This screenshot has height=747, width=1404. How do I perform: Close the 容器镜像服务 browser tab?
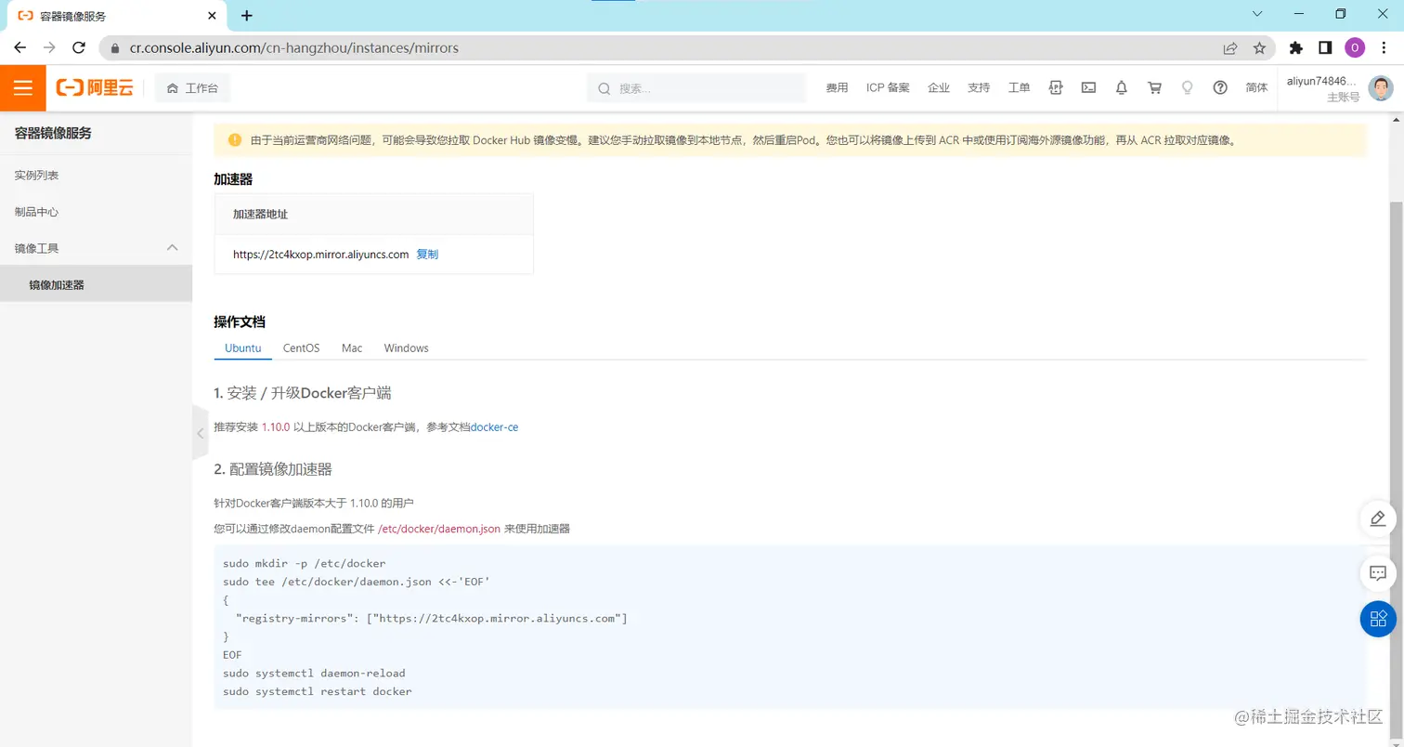pyautogui.click(x=213, y=16)
